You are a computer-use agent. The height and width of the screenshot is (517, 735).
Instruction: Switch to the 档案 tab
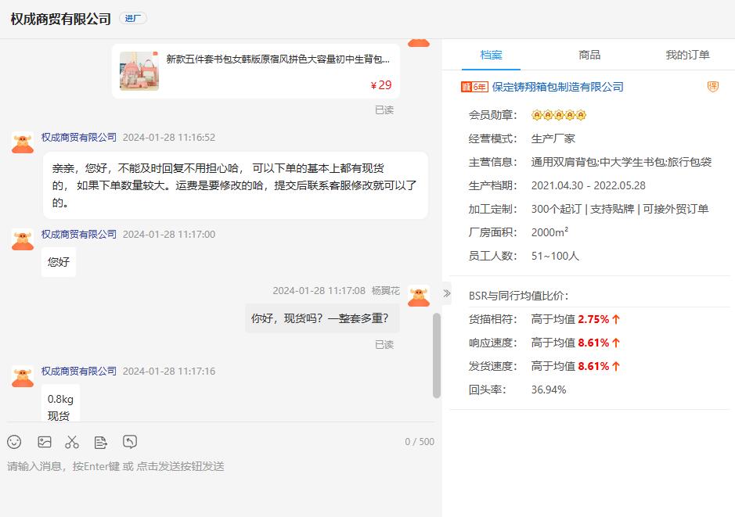tap(491, 55)
